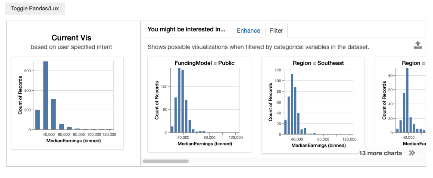The image size is (433, 178).
Task: Click the Filter tab description text
Action: pyautogui.click(x=258, y=47)
